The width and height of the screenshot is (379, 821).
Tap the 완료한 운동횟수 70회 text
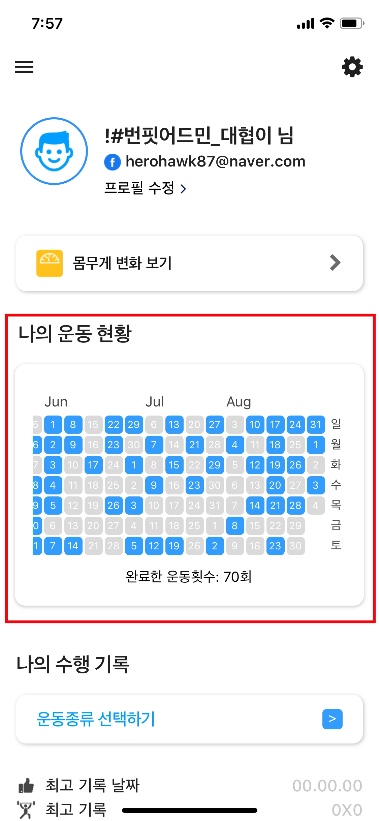189,577
